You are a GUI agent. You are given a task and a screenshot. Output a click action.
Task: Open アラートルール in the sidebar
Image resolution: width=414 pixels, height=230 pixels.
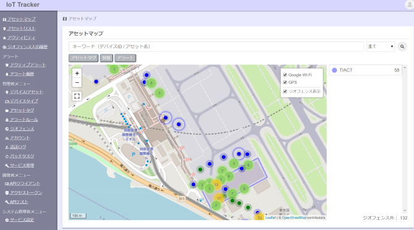[x=23, y=119]
